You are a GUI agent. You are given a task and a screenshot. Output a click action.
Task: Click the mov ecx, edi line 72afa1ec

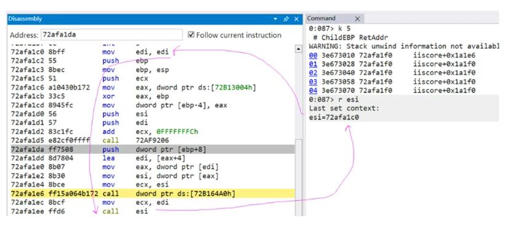tap(89, 202)
